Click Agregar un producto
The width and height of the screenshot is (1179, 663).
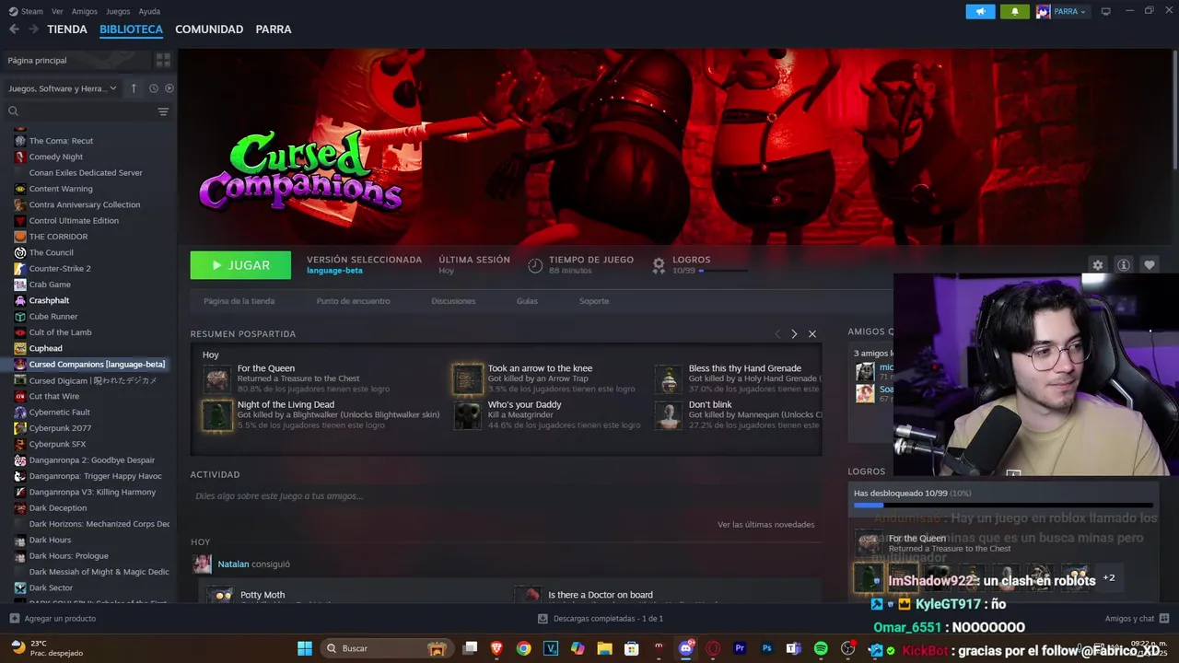pyautogui.click(x=53, y=619)
